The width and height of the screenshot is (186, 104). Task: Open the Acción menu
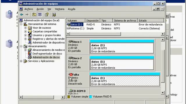pyautogui.click(x=40, y=9)
